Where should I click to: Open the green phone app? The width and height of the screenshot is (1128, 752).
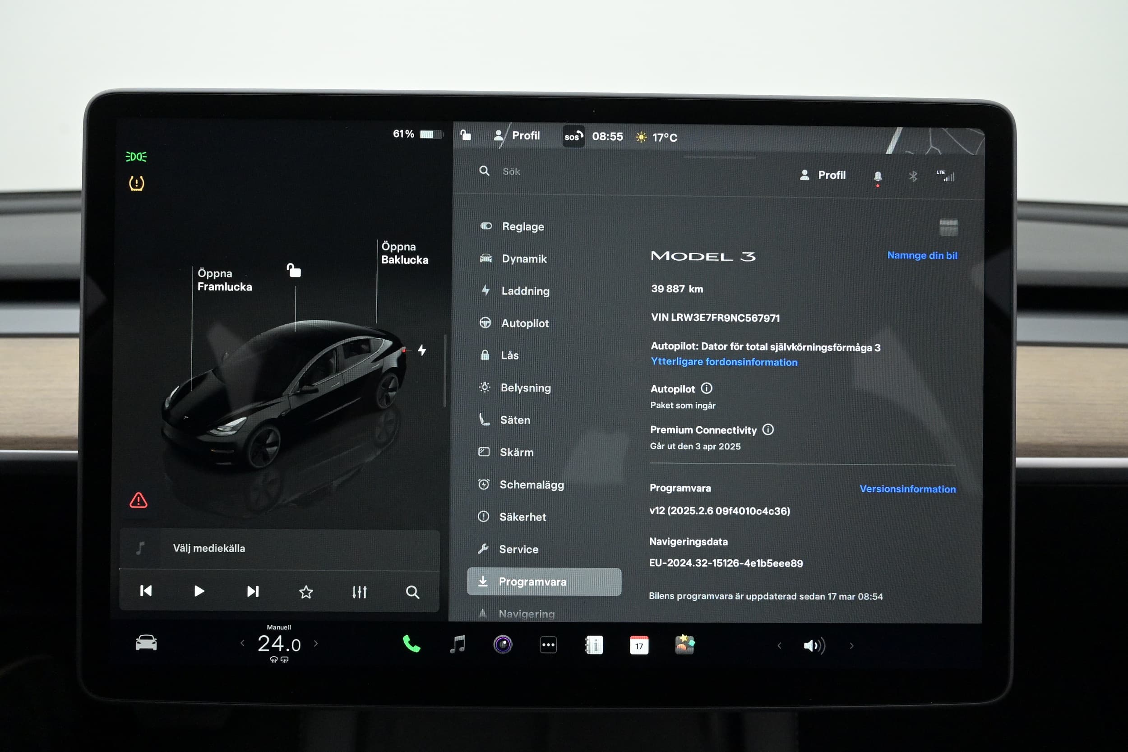(x=411, y=644)
